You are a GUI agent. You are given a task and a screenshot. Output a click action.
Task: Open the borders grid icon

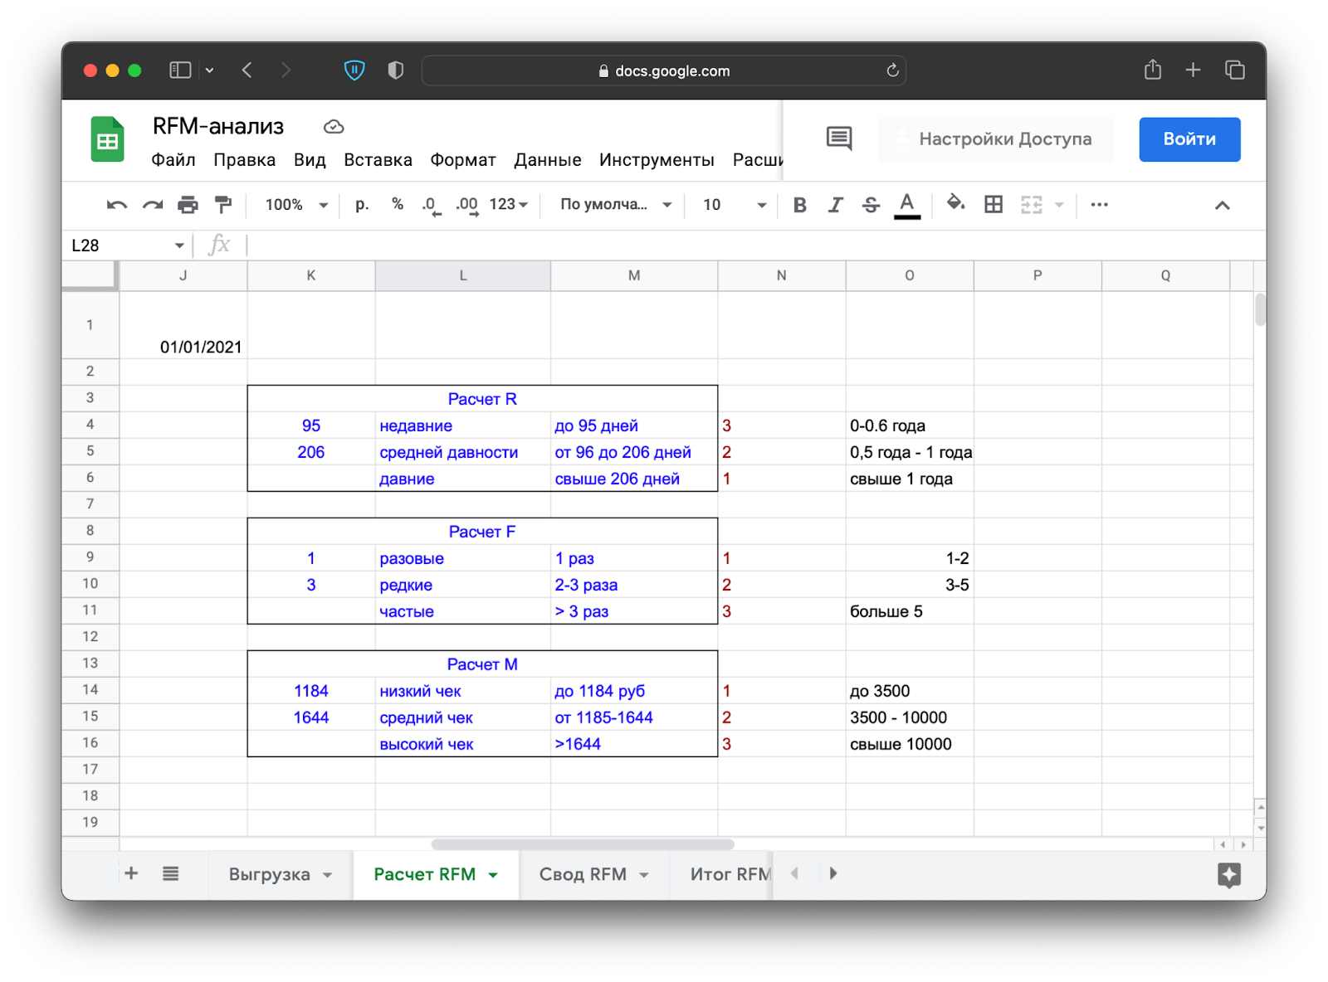[x=993, y=205]
